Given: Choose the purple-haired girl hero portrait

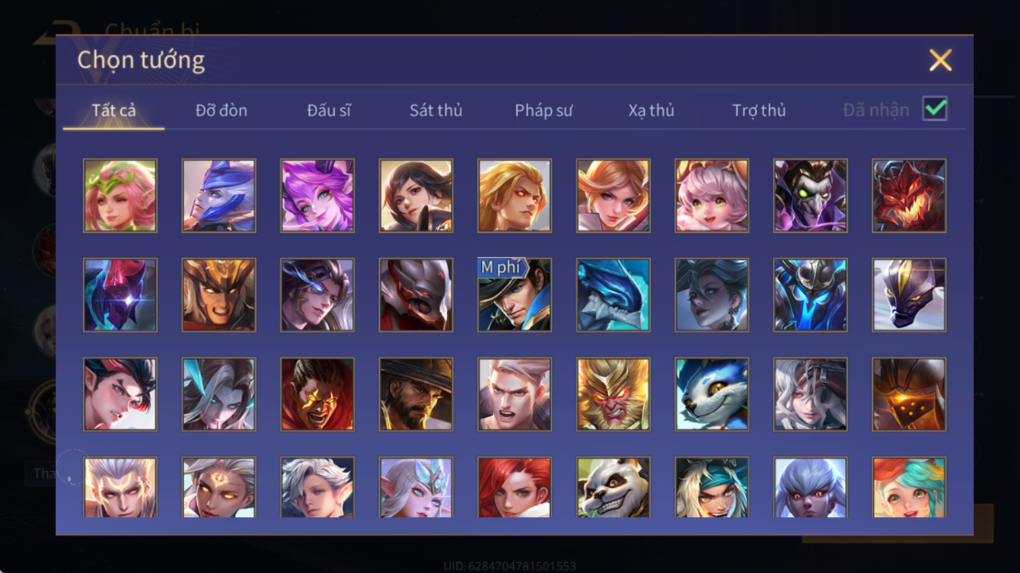Looking at the screenshot, I should (x=317, y=196).
